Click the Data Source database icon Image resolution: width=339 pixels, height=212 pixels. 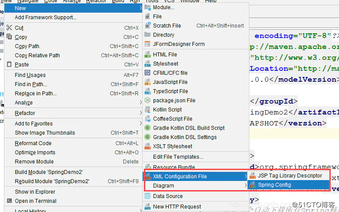[x=147, y=196]
